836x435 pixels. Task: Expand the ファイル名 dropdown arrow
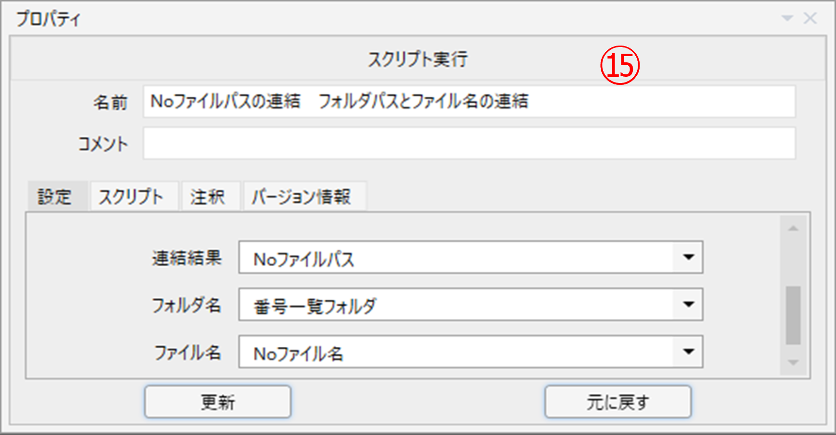(x=689, y=352)
